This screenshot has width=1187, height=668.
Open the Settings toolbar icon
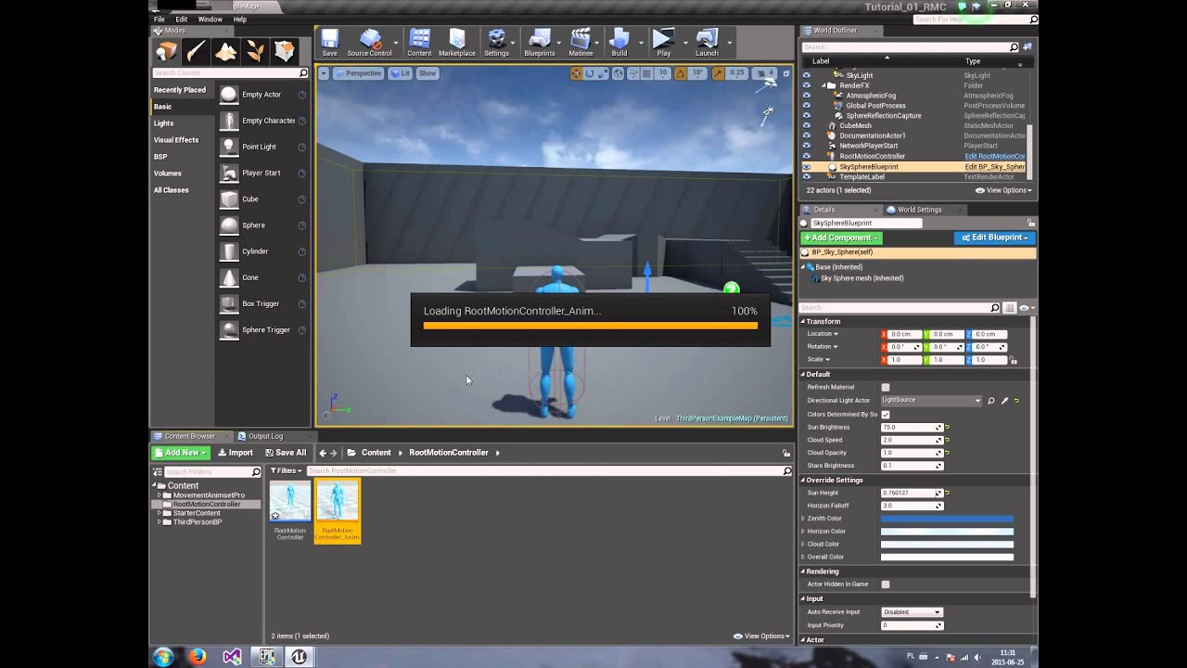tap(496, 43)
